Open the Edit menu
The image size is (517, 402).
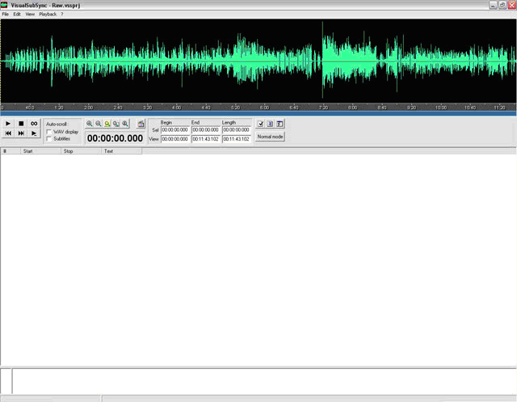click(x=17, y=15)
